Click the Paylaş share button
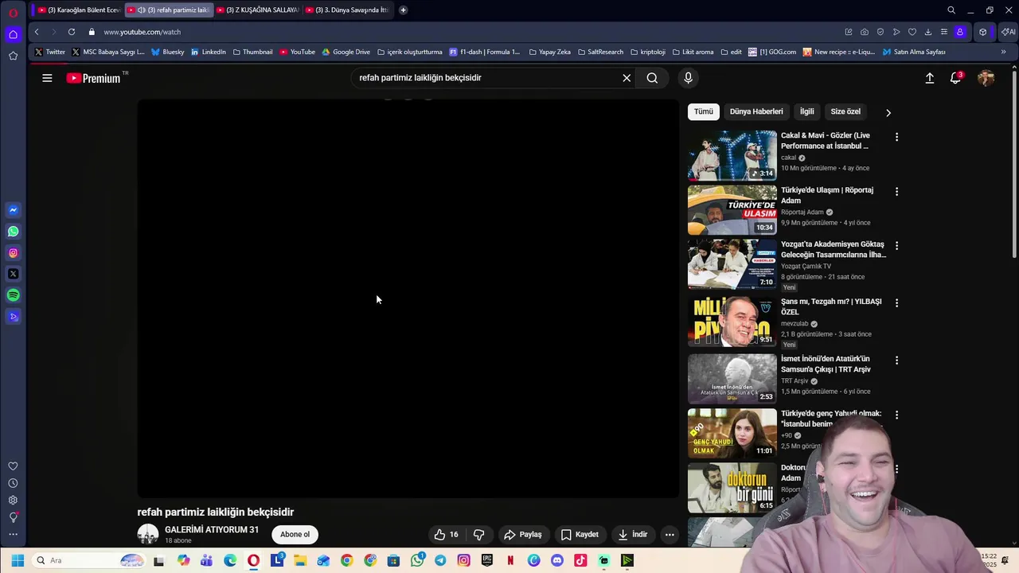 (x=523, y=535)
